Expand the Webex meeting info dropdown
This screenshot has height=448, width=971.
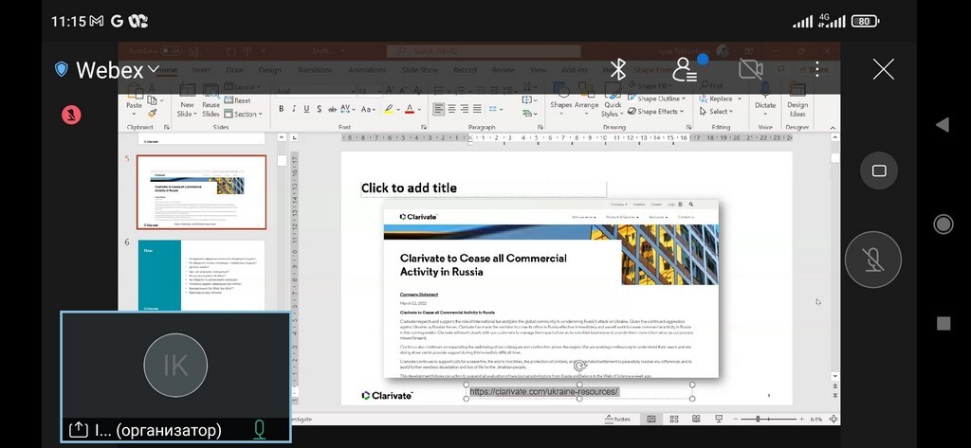pos(155,69)
